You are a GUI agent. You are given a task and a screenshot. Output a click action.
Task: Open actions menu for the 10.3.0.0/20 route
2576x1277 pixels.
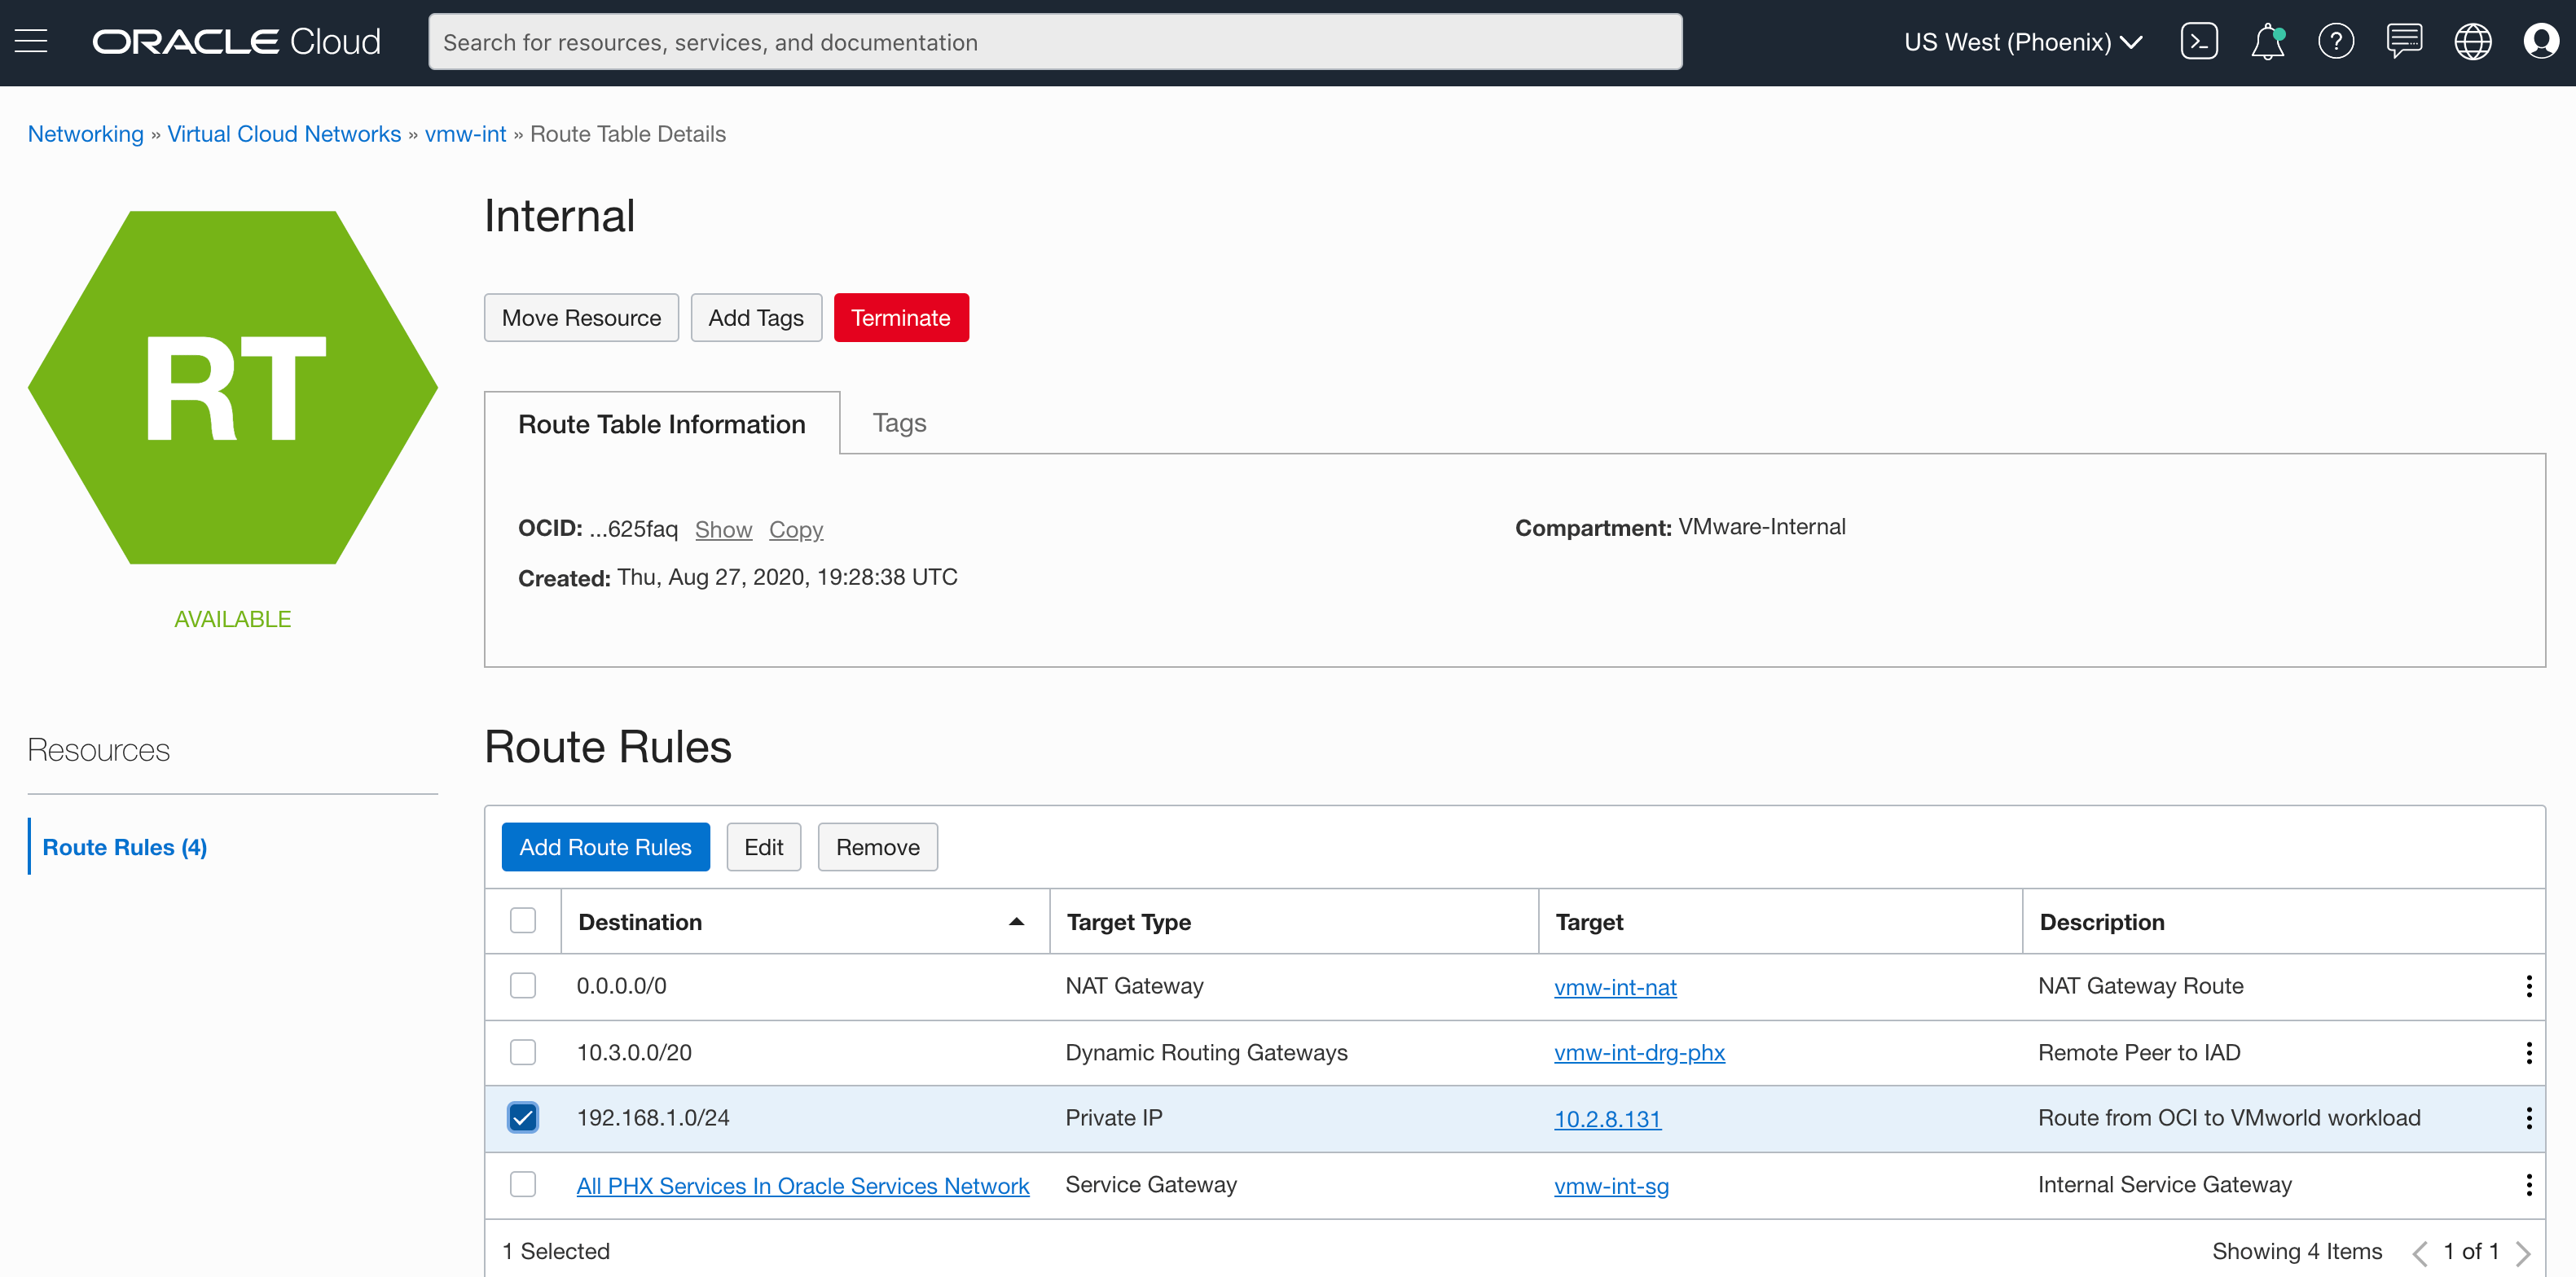(2529, 1052)
